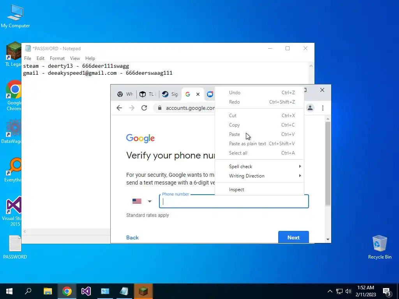
Task: Click Chrome's forward arrow
Action: coord(132,108)
